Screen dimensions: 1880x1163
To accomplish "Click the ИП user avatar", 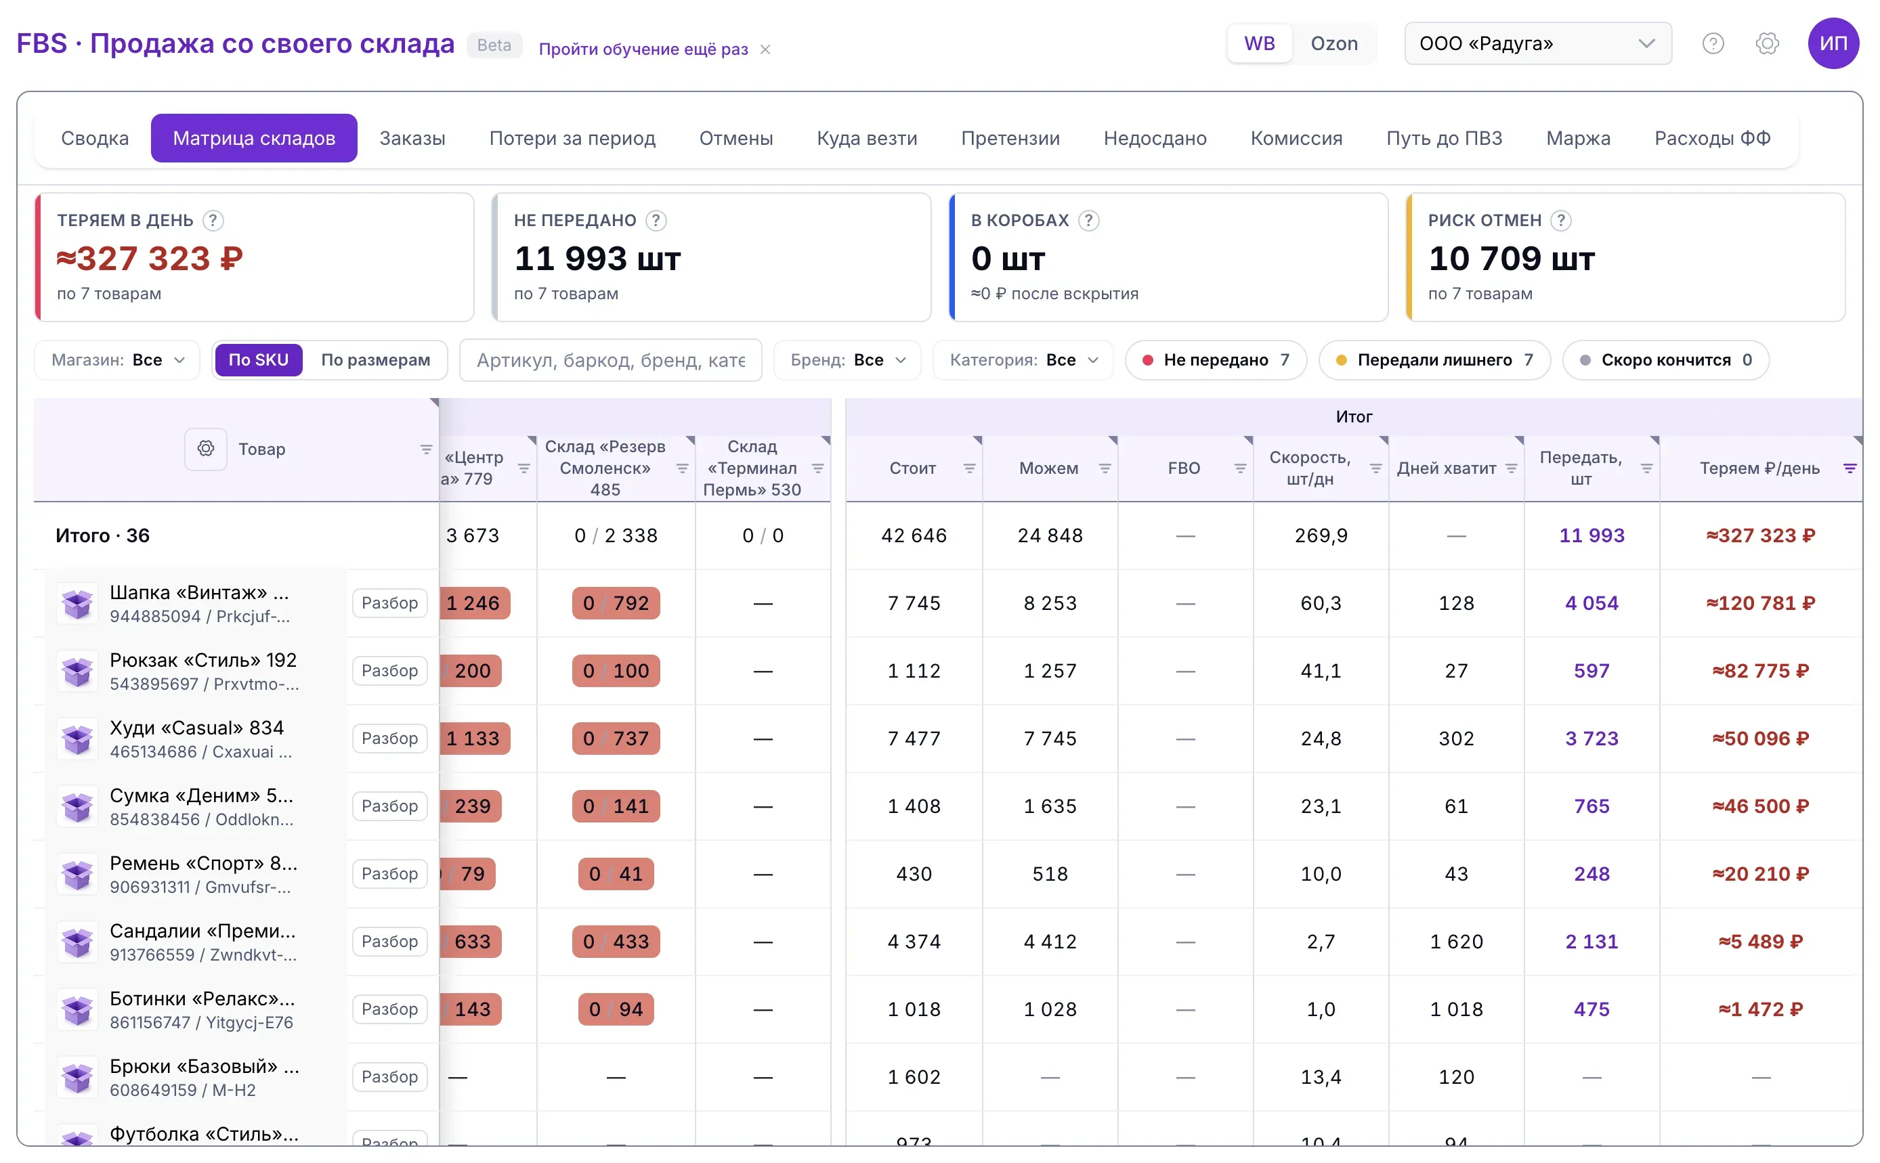I will [1833, 44].
